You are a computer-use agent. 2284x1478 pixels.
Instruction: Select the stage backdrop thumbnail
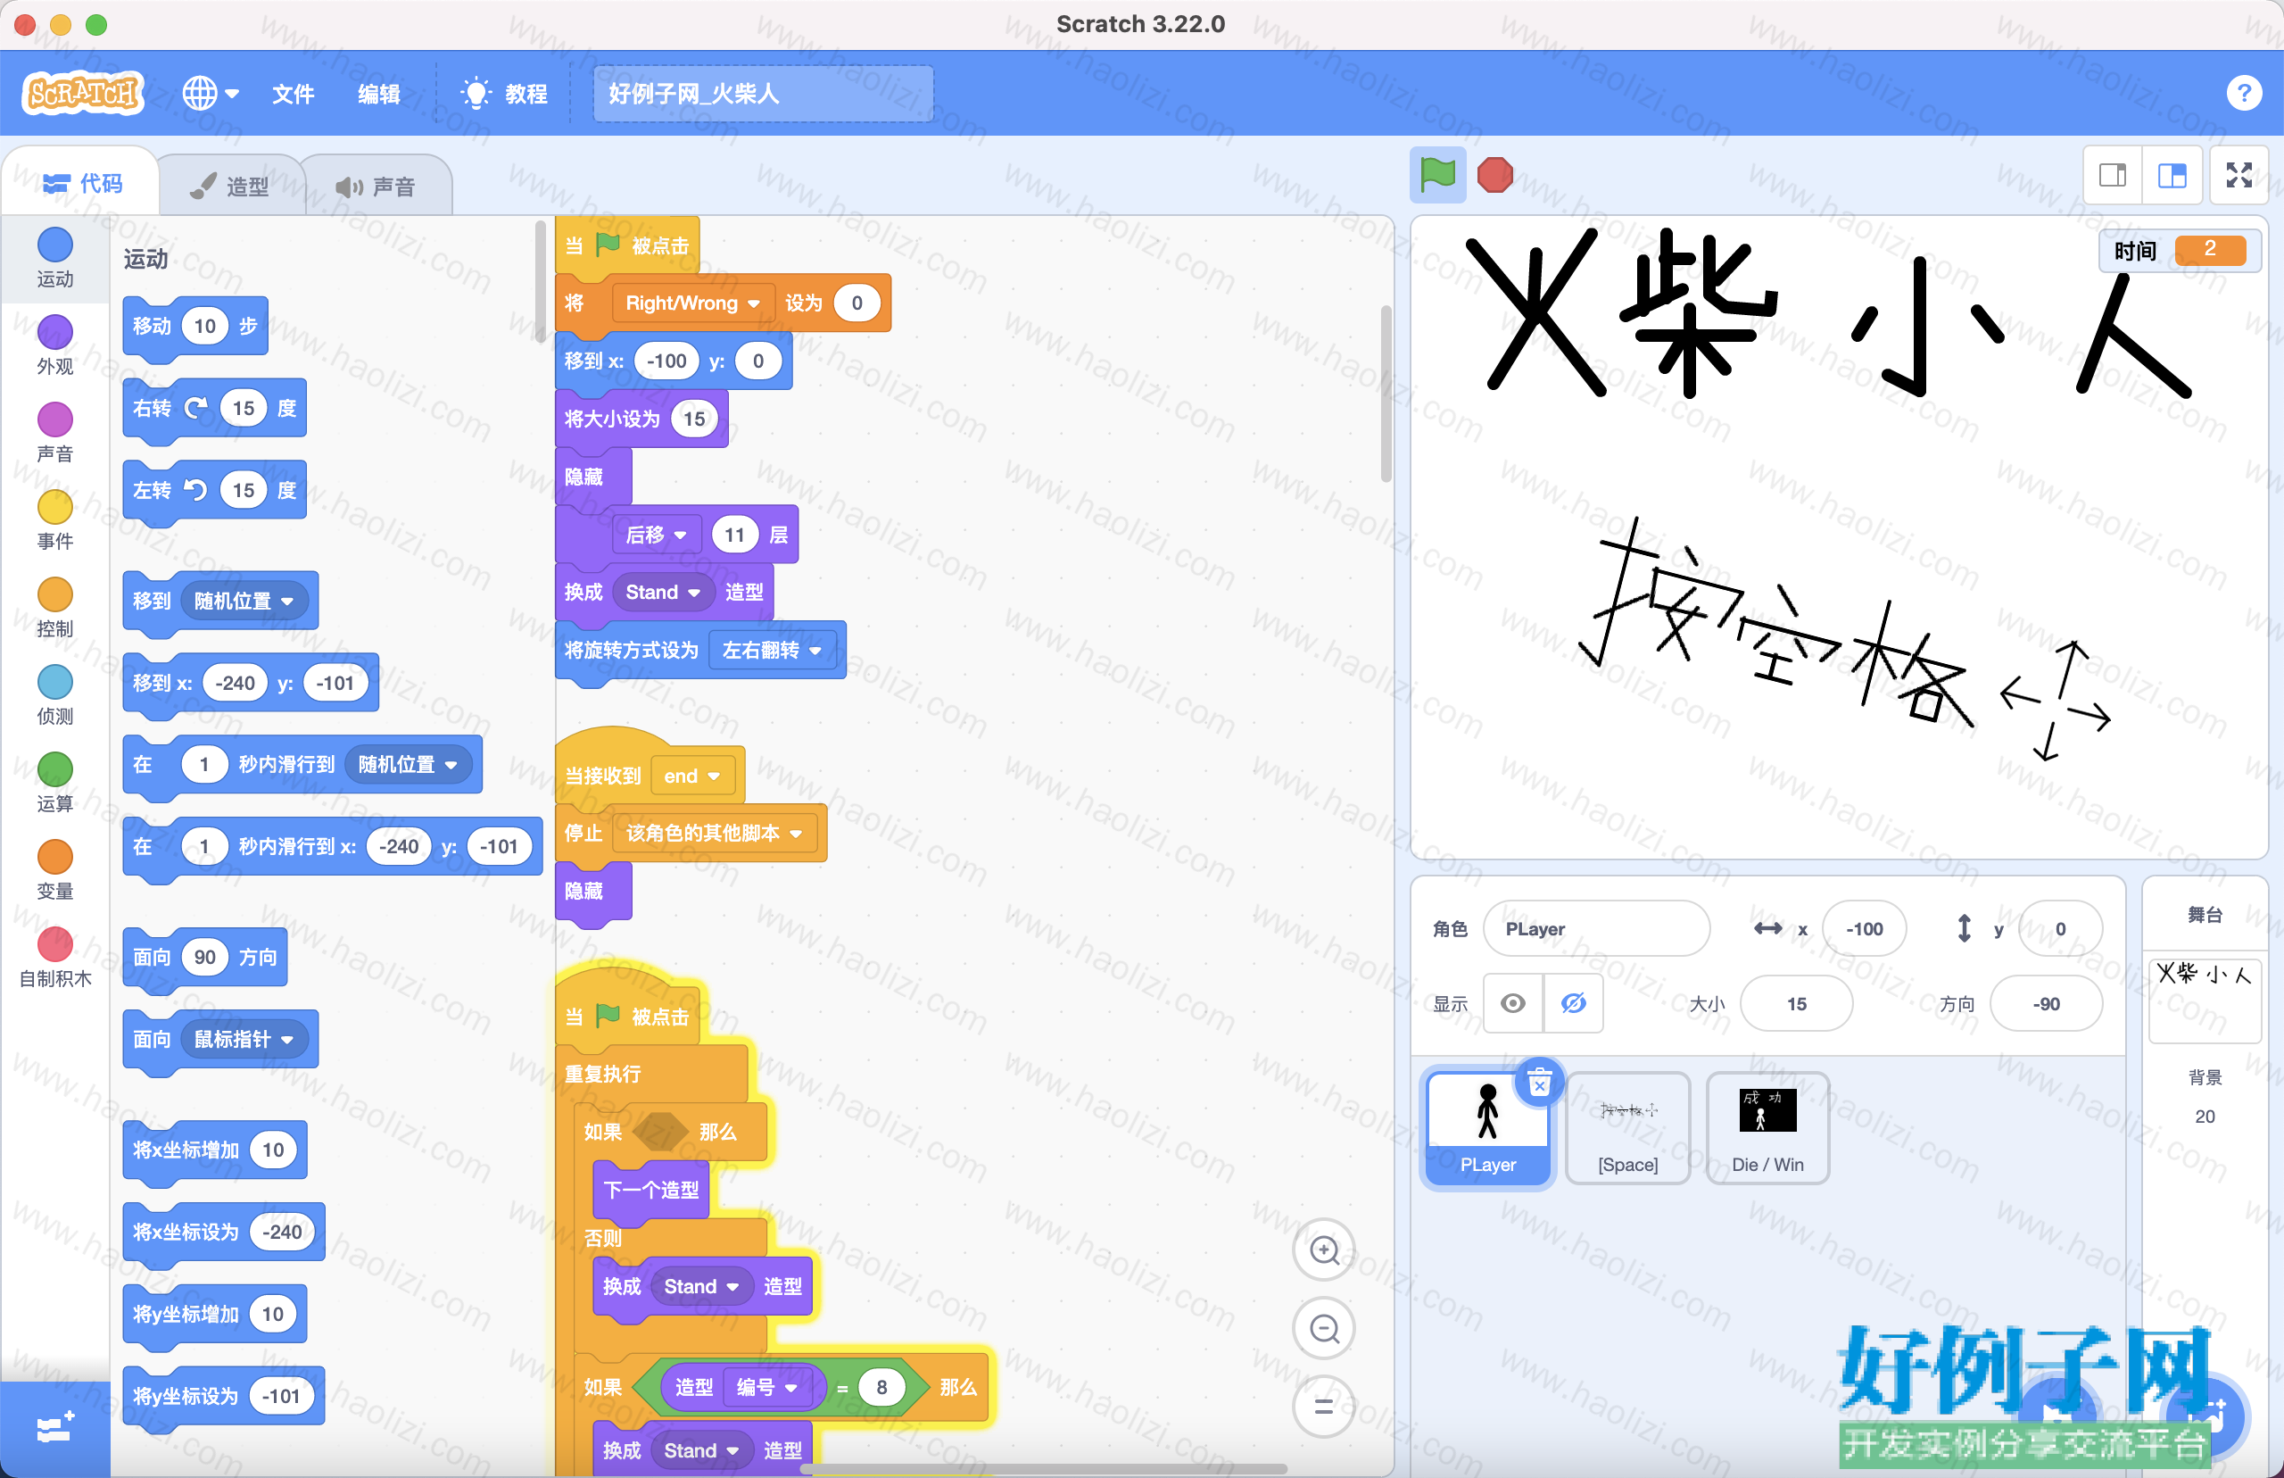tap(2205, 1000)
